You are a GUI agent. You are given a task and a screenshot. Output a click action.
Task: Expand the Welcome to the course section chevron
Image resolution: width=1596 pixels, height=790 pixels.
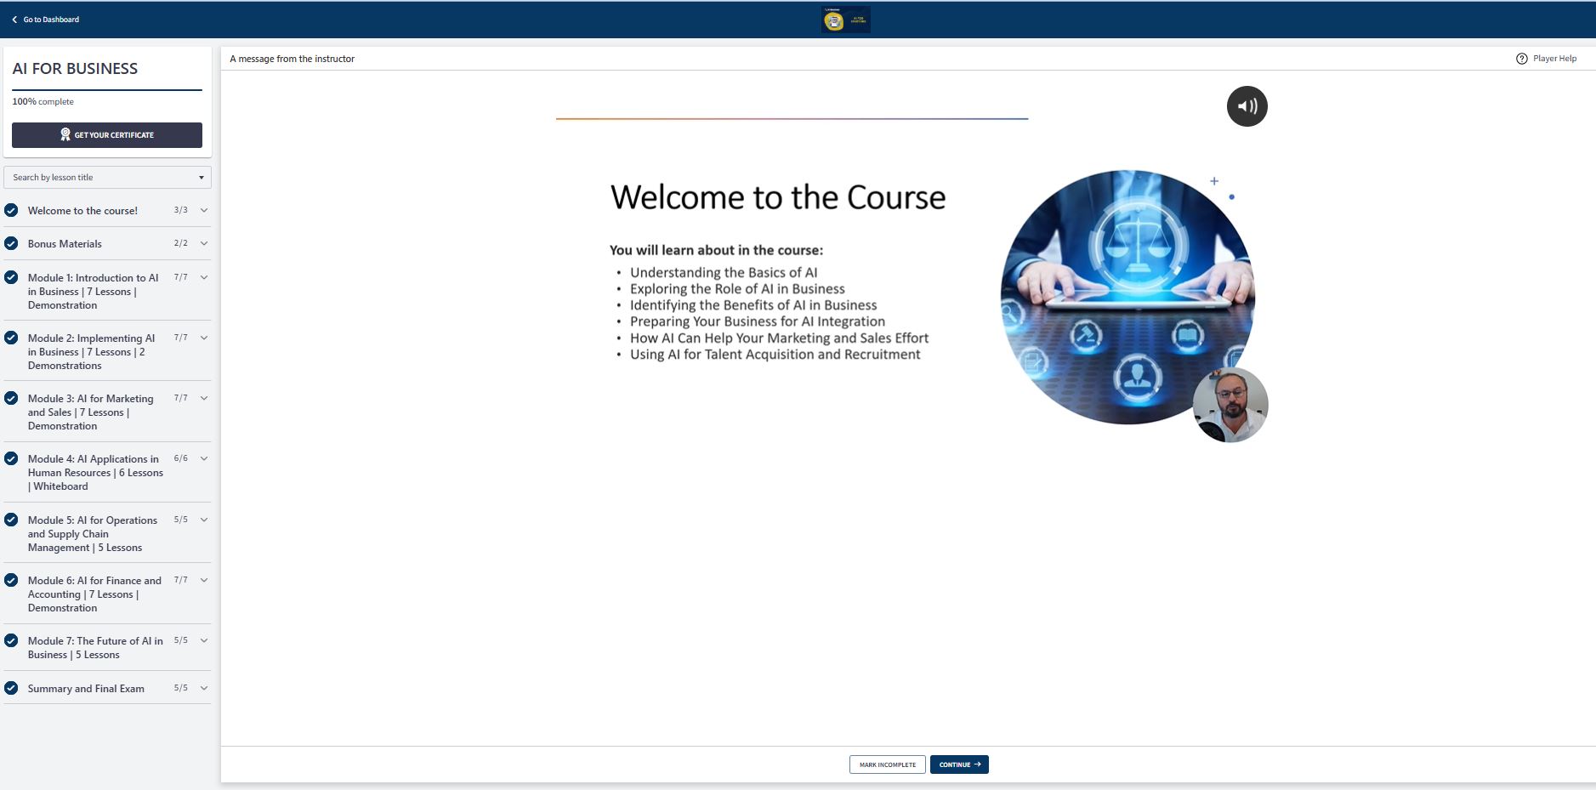click(204, 210)
